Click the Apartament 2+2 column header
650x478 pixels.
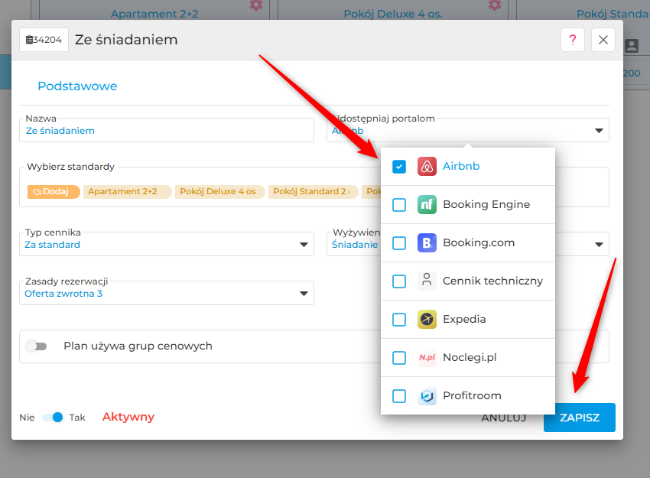[x=154, y=14]
